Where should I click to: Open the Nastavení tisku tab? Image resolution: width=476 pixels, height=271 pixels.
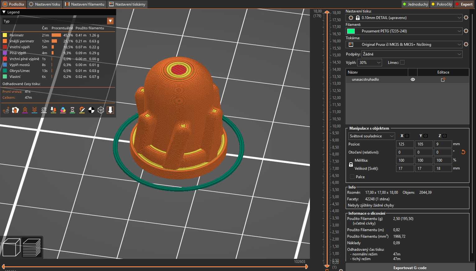pyautogui.click(x=44, y=4)
